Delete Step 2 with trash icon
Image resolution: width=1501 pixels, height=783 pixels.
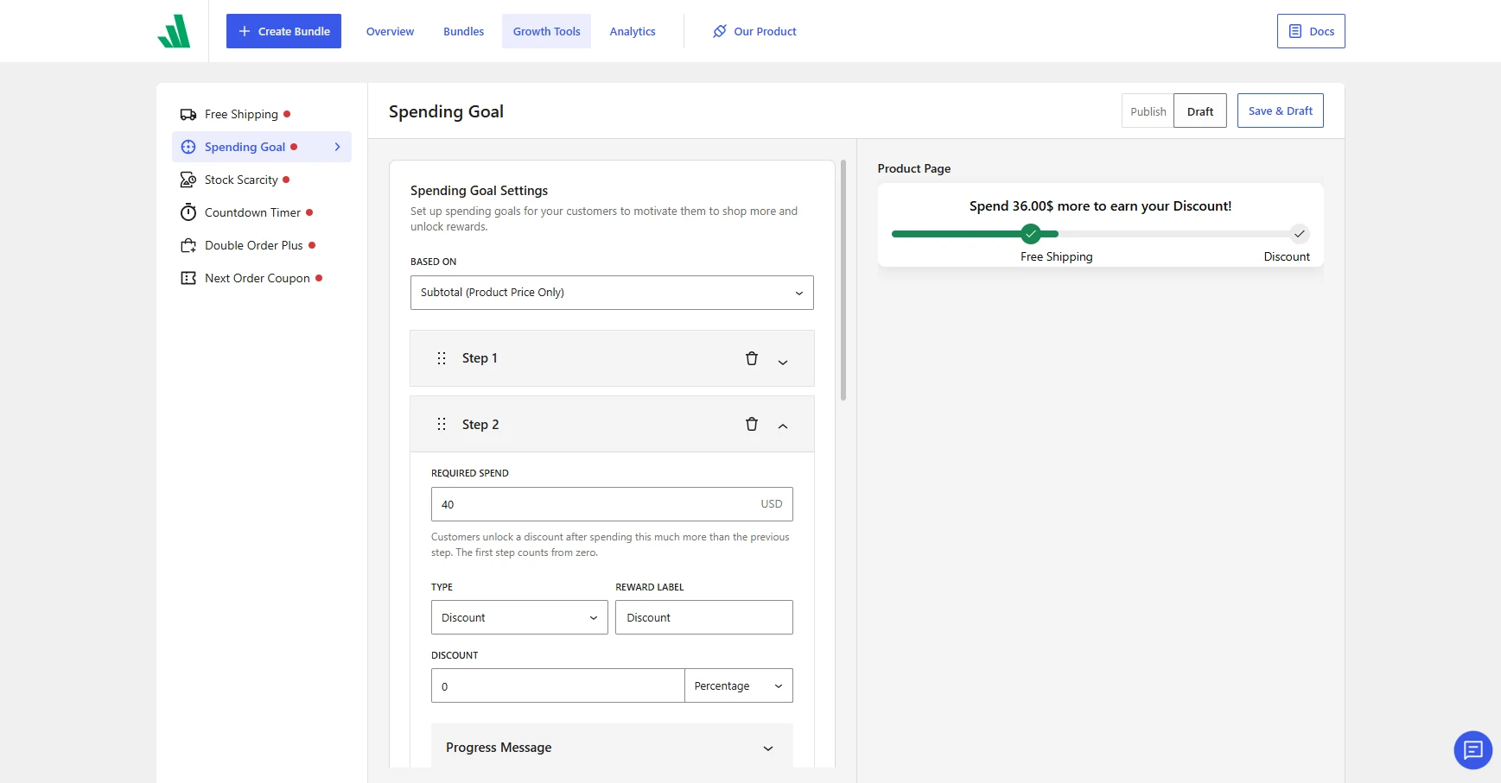point(752,424)
